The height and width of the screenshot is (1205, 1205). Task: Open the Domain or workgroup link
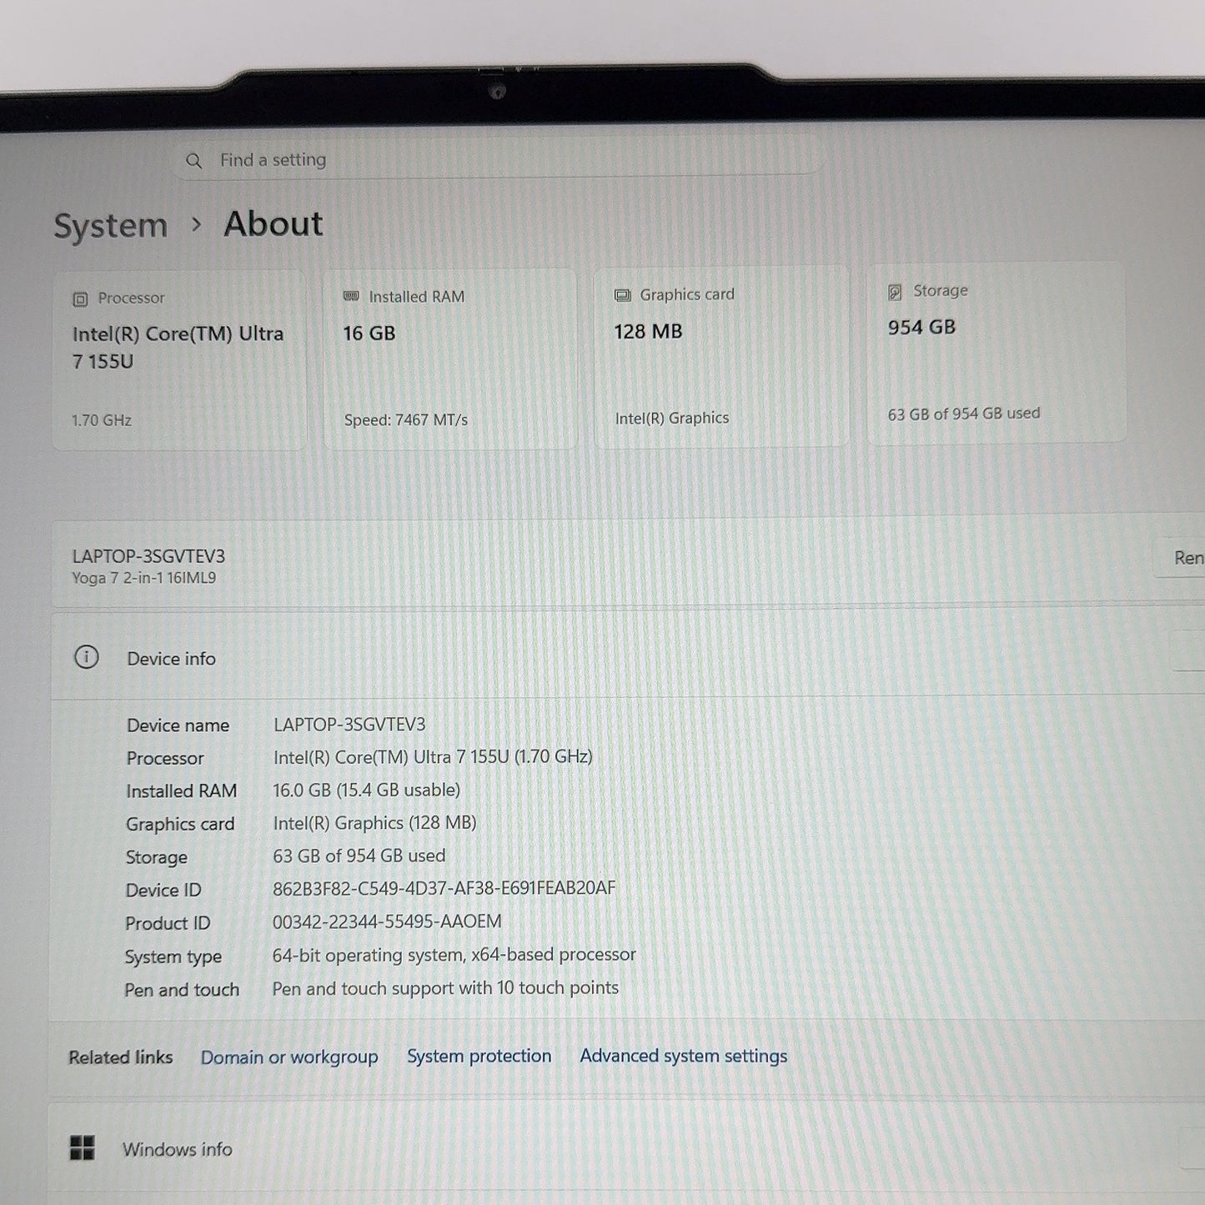pos(289,1057)
